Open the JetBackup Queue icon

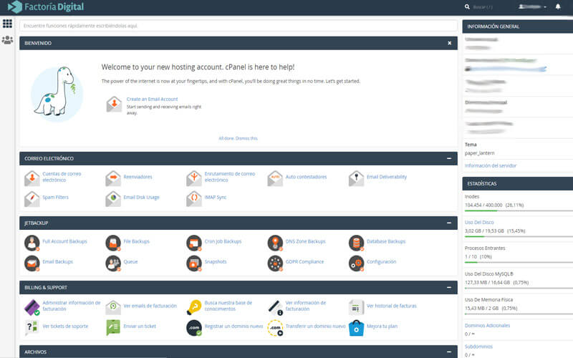tap(113, 263)
